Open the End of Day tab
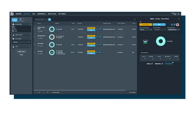195x117 pixels. (x=52, y=14)
